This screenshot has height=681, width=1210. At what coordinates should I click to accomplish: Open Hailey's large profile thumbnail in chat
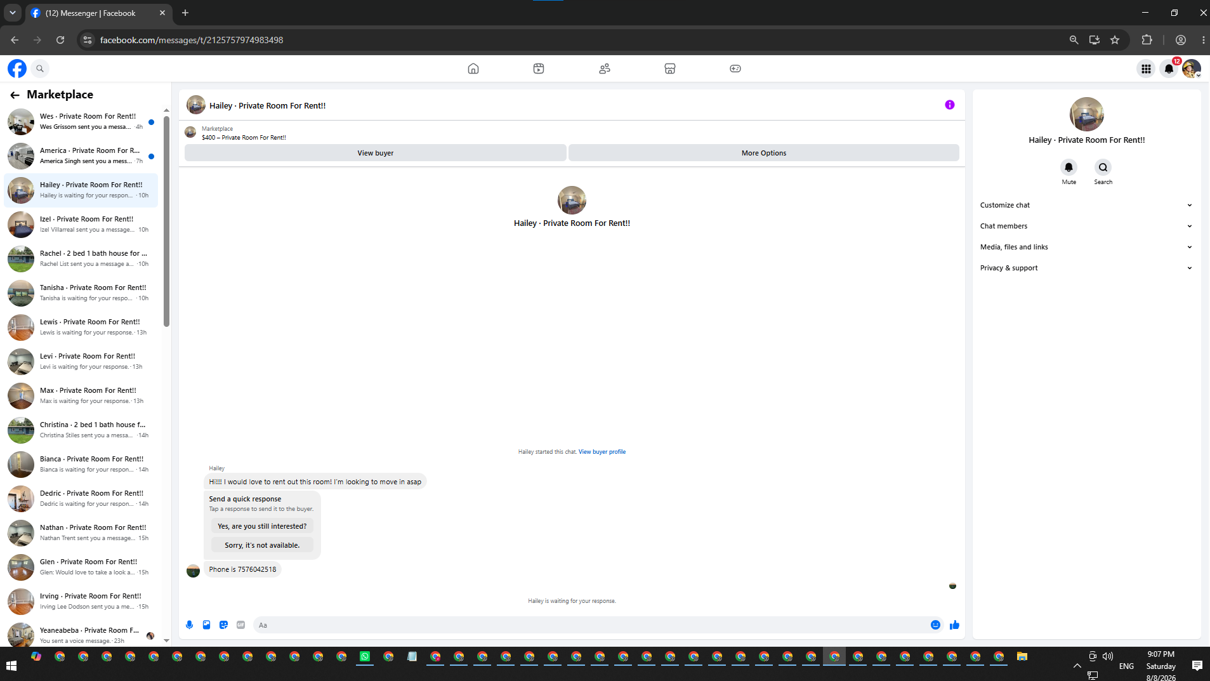572,201
